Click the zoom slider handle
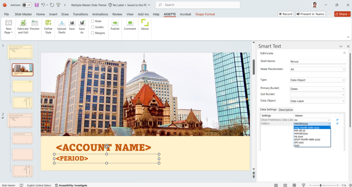 coord(321,185)
